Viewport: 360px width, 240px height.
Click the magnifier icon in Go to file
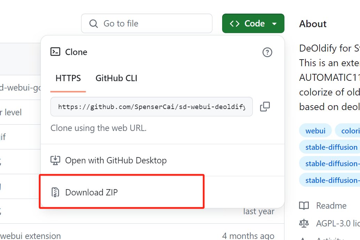93,24
